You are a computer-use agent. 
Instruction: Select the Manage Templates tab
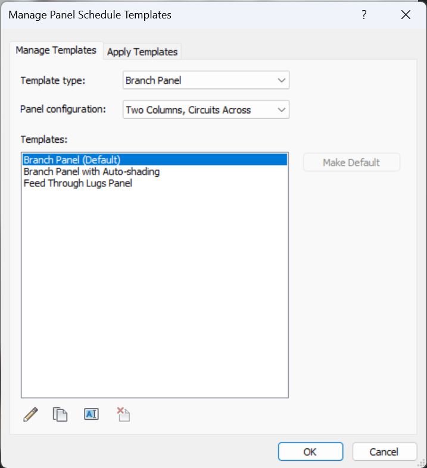pos(56,50)
